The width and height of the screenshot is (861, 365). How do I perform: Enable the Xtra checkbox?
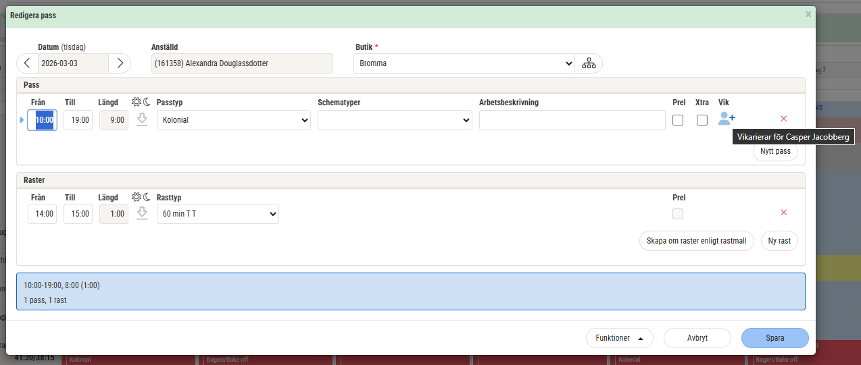[702, 120]
